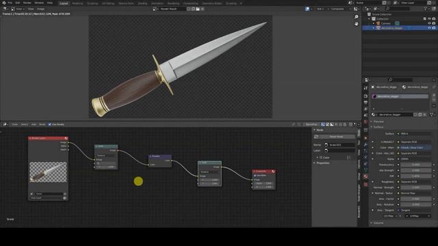Image resolution: width=438 pixels, height=246 pixels.
Task: Open the Modifiers wrench tab icon
Action: [365, 144]
